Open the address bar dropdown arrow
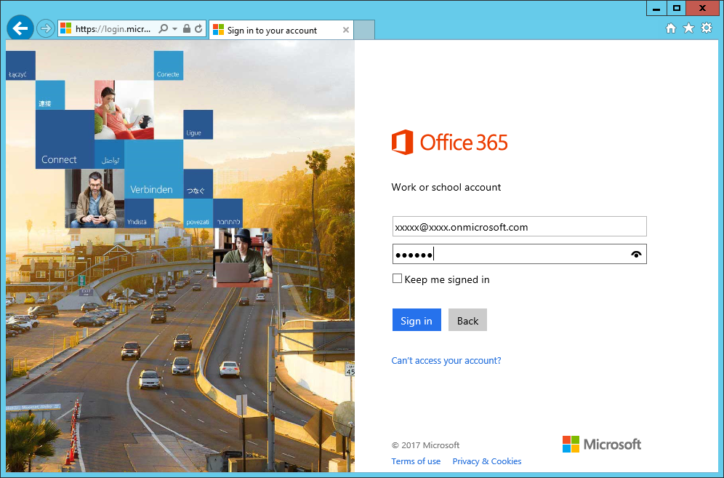 coord(175,28)
